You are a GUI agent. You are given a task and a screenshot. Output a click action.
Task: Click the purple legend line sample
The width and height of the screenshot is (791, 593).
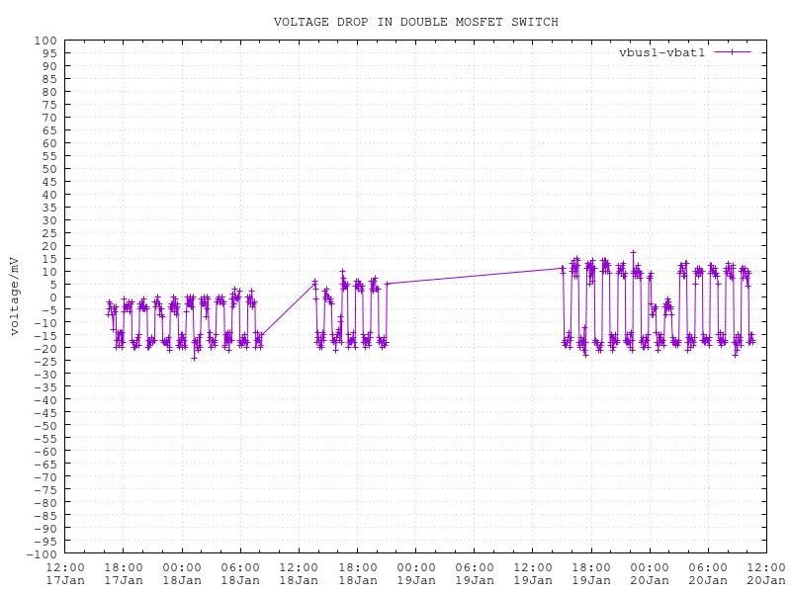733,52
